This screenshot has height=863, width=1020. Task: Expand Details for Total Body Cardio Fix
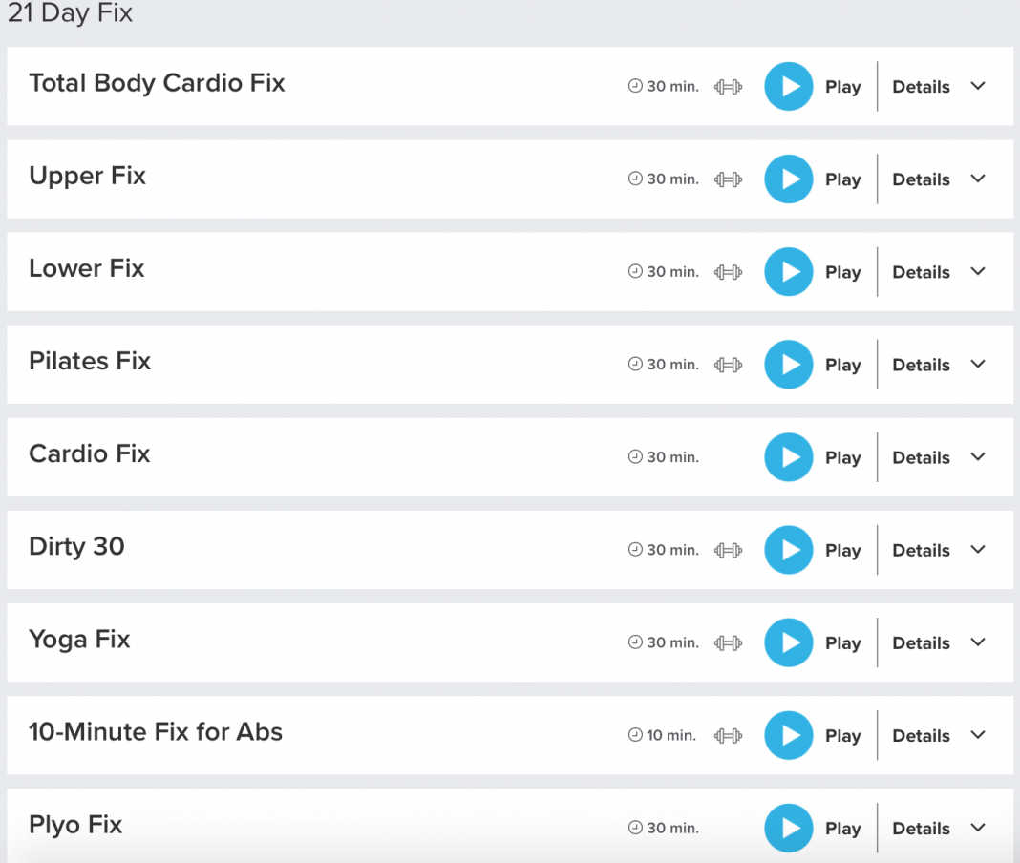921,86
